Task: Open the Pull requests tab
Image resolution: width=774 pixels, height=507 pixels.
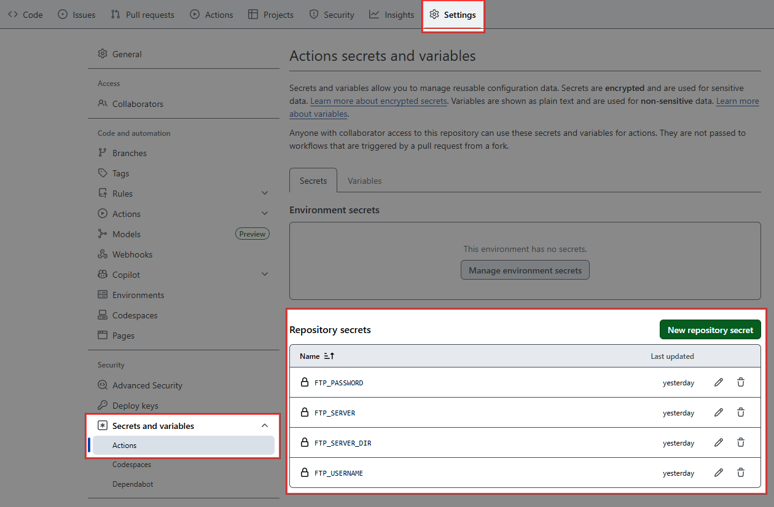Action: [x=143, y=15]
